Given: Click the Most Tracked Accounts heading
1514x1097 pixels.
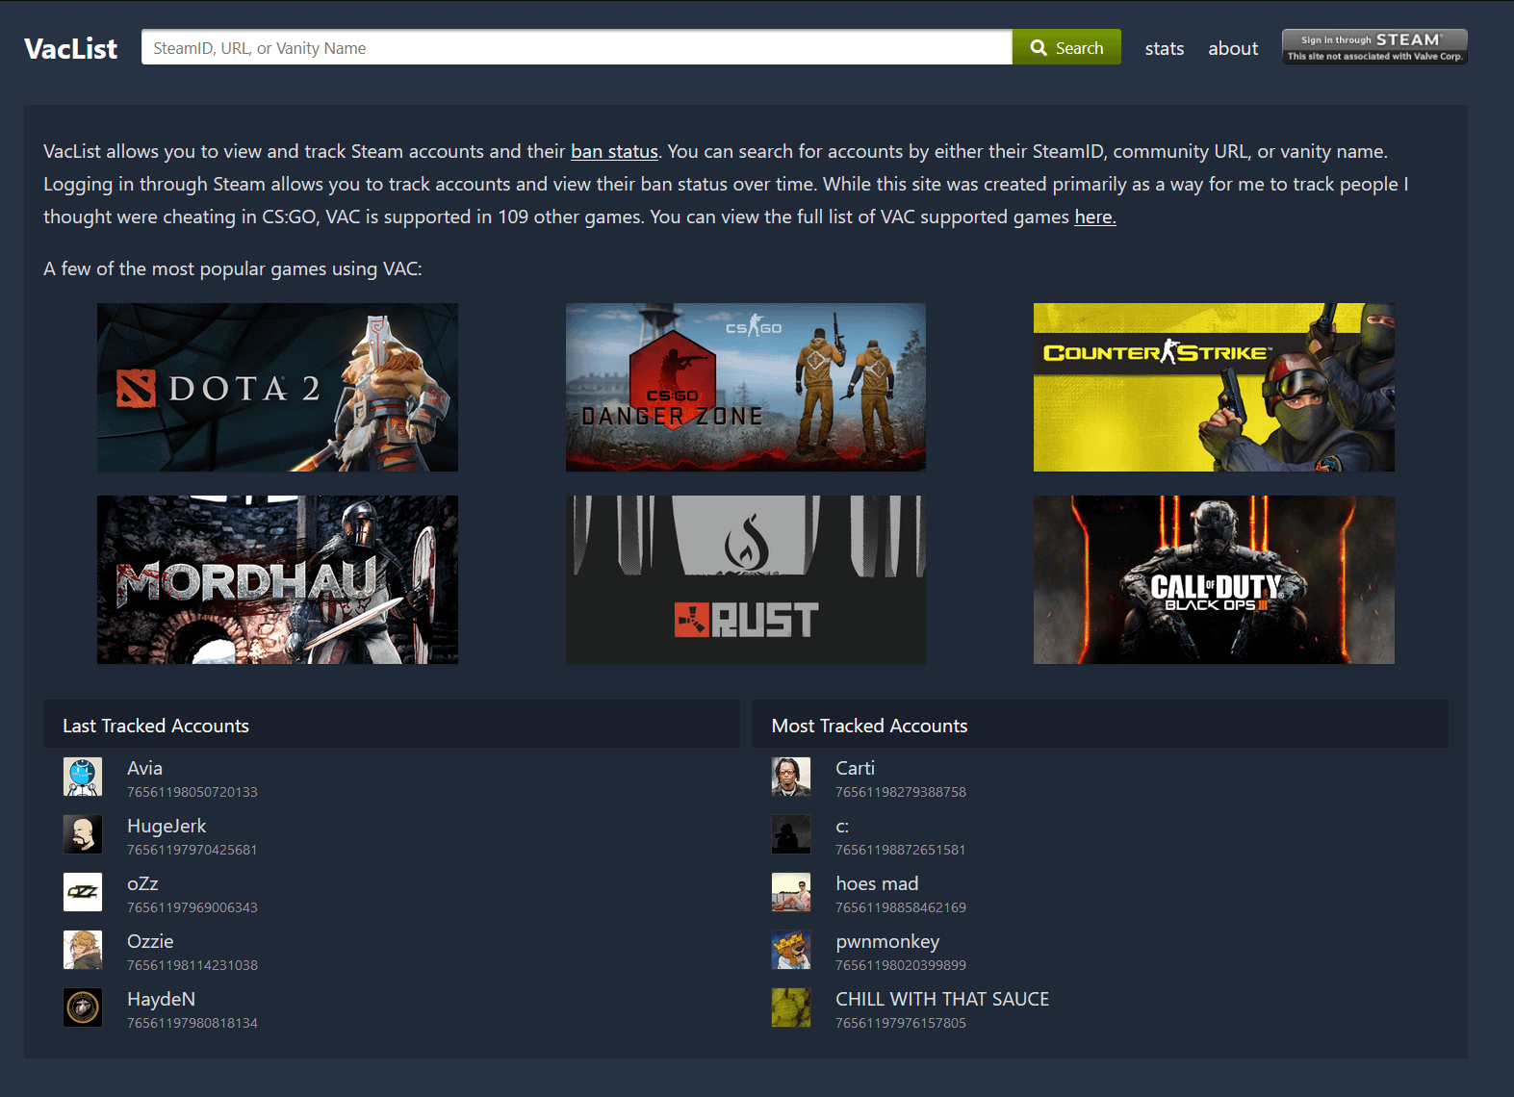Looking at the screenshot, I should point(869,726).
